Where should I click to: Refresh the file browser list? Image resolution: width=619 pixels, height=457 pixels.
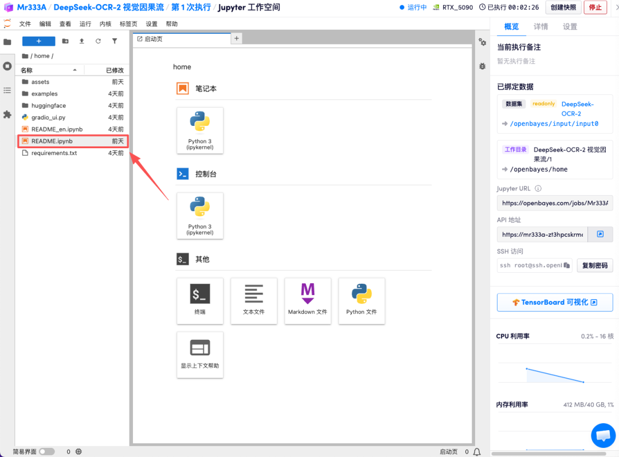point(98,41)
